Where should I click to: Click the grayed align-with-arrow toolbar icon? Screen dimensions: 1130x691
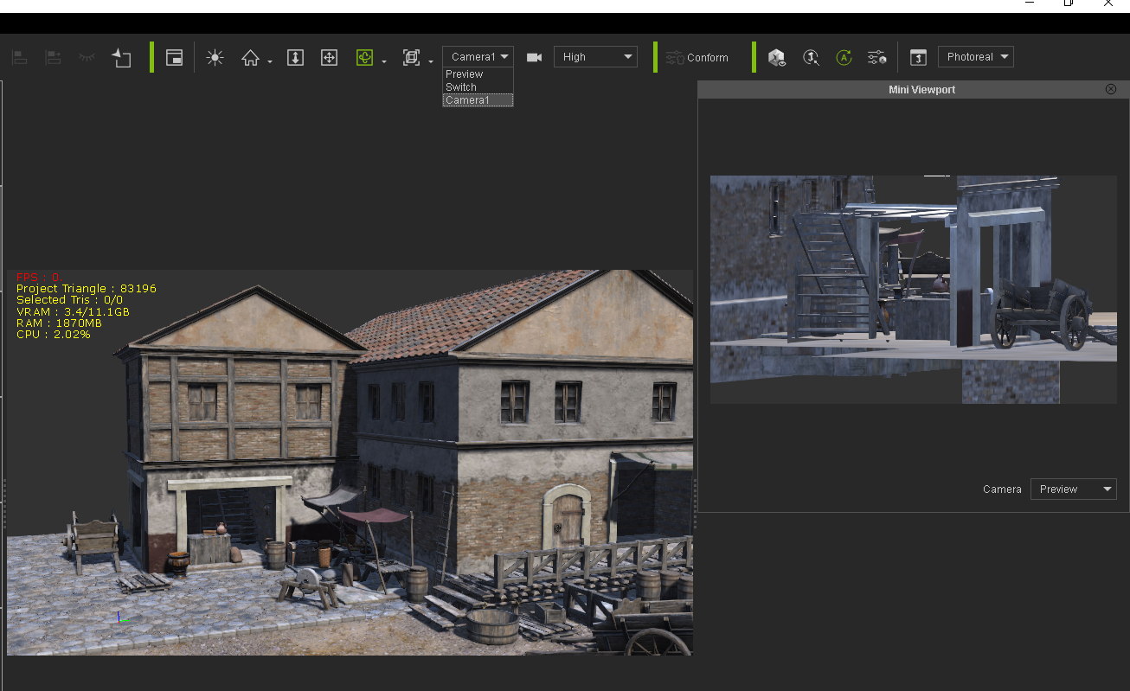point(53,58)
